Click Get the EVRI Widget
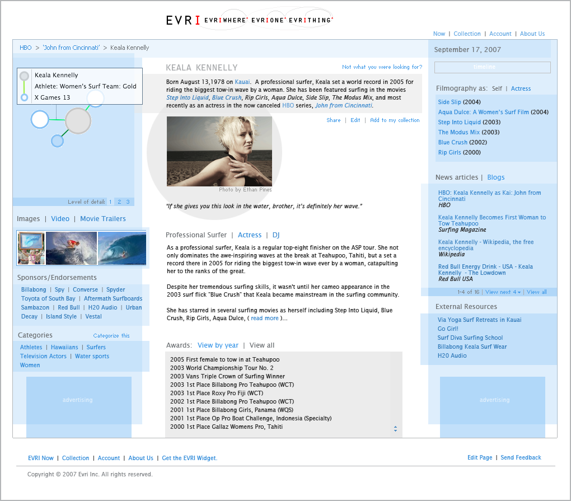This screenshot has width=571, height=501. pyautogui.click(x=189, y=458)
